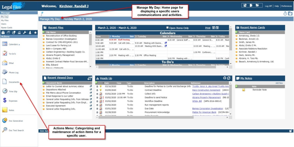Click the icon at right of Item Notes bar

point(290,131)
